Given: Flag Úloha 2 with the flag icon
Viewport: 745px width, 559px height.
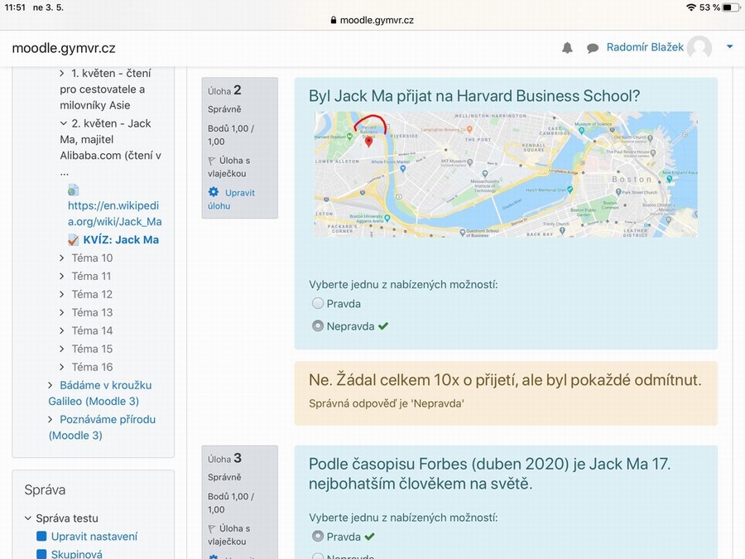Looking at the screenshot, I should pyautogui.click(x=212, y=161).
